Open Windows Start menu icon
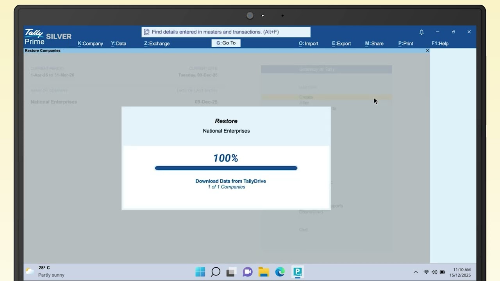Image resolution: width=500 pixels, height=281 pixels. click(200, 272)
